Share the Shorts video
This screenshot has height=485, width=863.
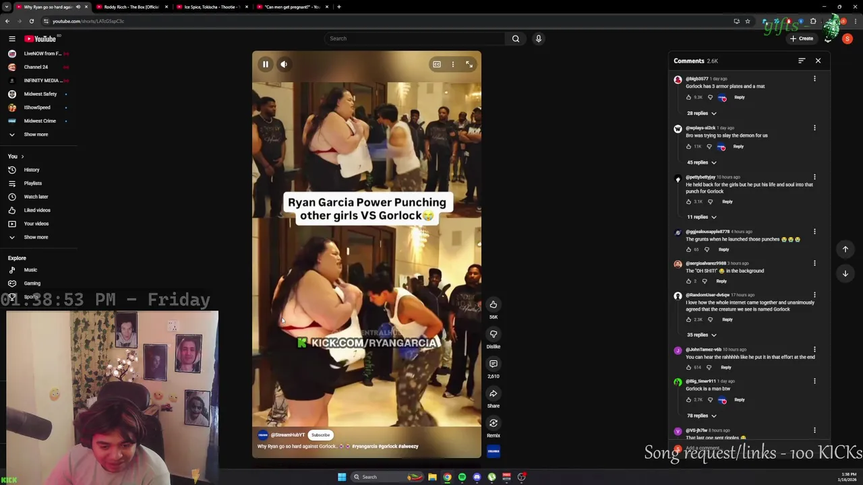click(x=494, y=393)
